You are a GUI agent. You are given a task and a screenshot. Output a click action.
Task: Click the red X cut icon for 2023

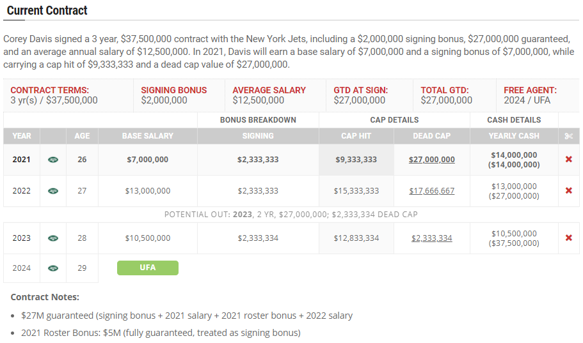568,238
